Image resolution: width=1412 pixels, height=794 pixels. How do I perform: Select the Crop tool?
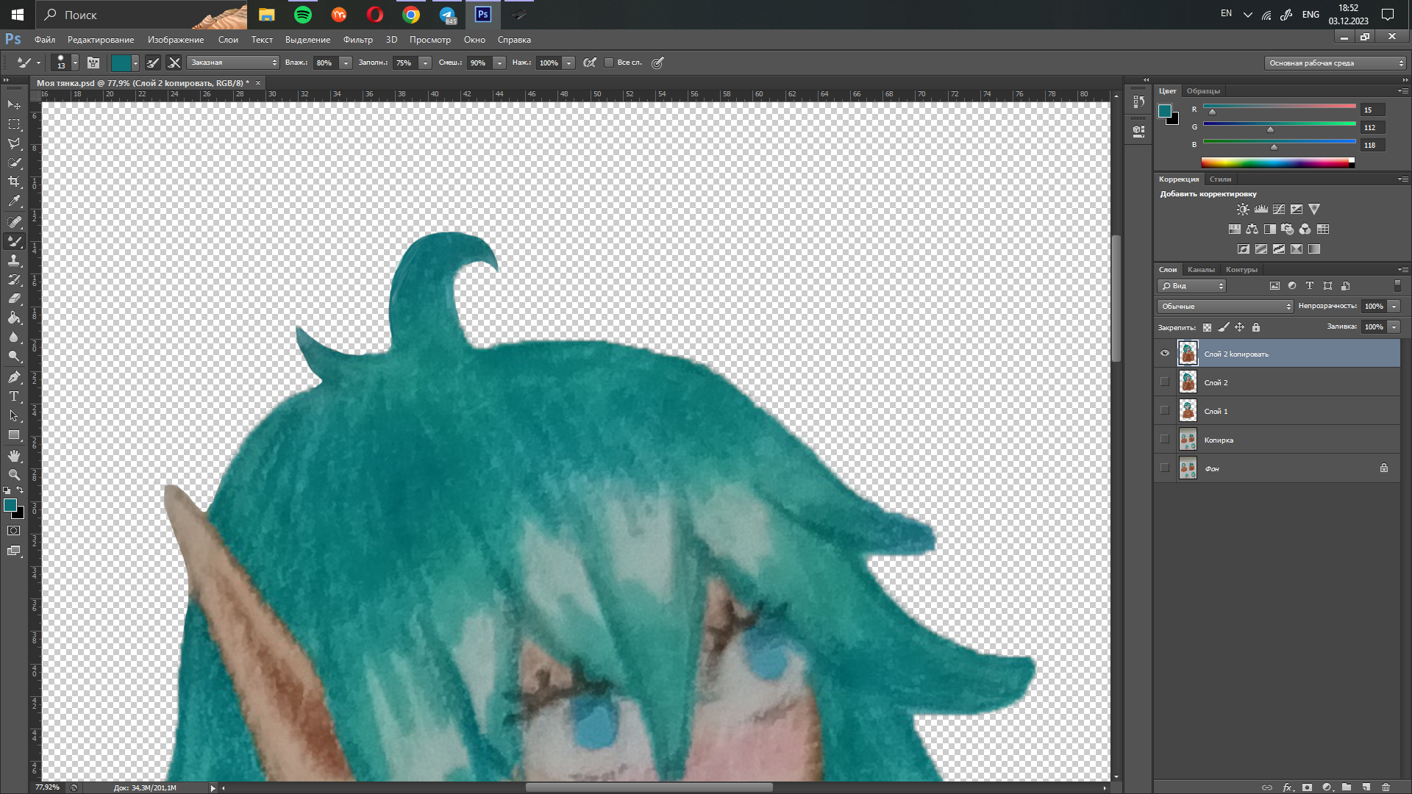point(14,182)
